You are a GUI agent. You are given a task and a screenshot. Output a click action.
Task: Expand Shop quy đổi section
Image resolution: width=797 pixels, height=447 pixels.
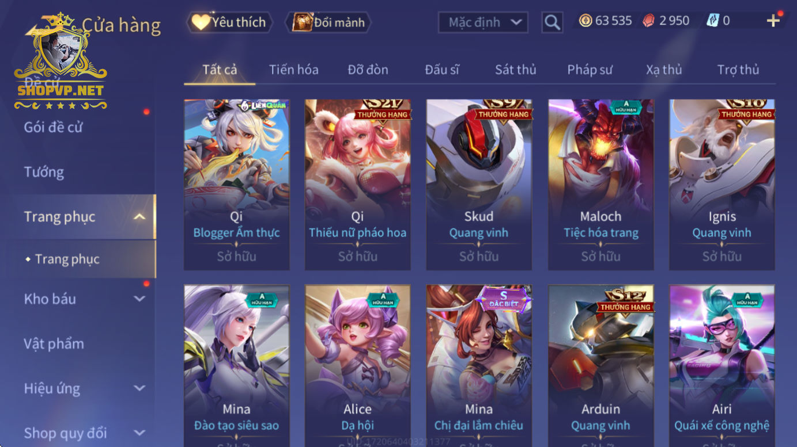tap(139, 433)
